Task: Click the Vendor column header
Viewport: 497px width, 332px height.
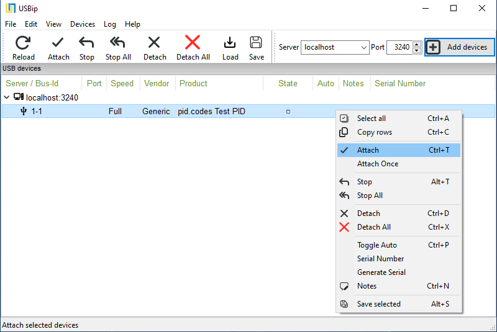Action: click(x=157, y=83)
